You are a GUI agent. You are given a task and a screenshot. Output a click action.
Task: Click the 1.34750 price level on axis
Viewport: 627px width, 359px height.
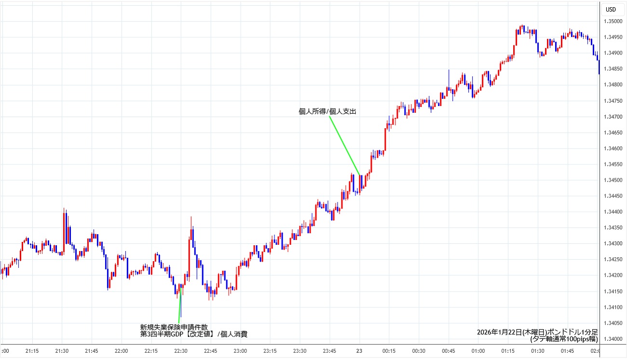613,101
